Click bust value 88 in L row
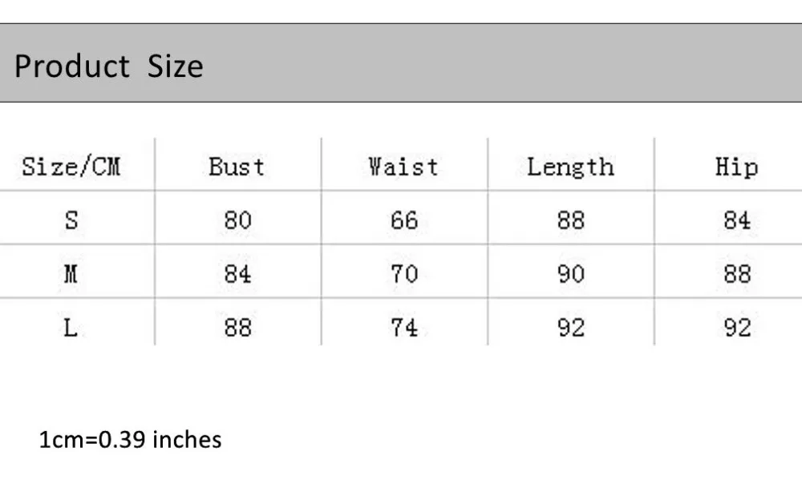Screen dimensions: 802x504 [238, 328]
